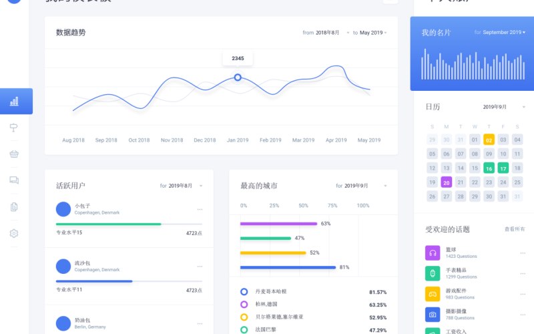Click the 81% blue bar
The height and width of the screenshot is (334, 534).
(288, 268)
